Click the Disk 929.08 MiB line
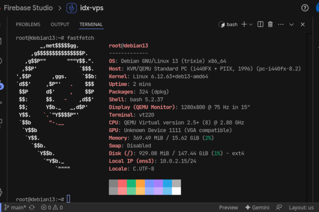 coord(177,153)
